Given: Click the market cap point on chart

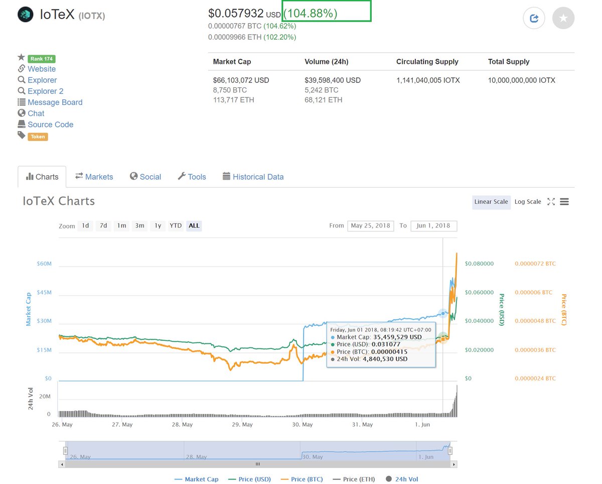Looking at the screenshot, I should pos(443,313).
